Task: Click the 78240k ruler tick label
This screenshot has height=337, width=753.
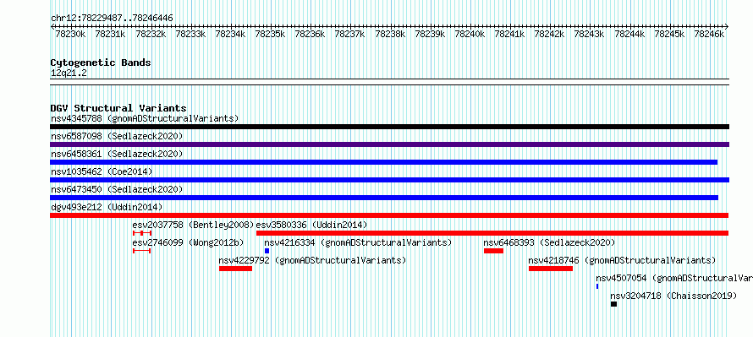Action: point(470,34)
